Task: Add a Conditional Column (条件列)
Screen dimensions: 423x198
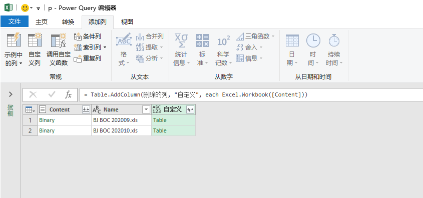Action: tap(88, 36)
